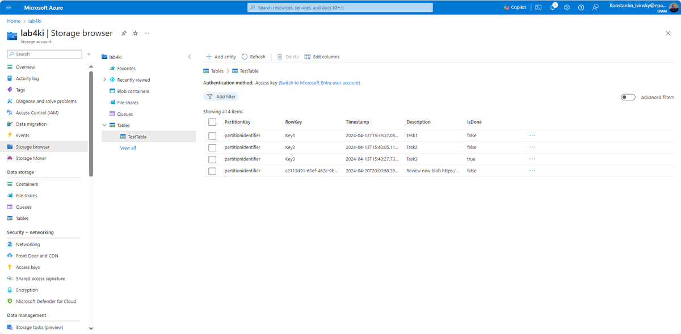Viewport: 681px width, 334px height.
Task: Click the feedback icon in header
Action: click(595, 7)
